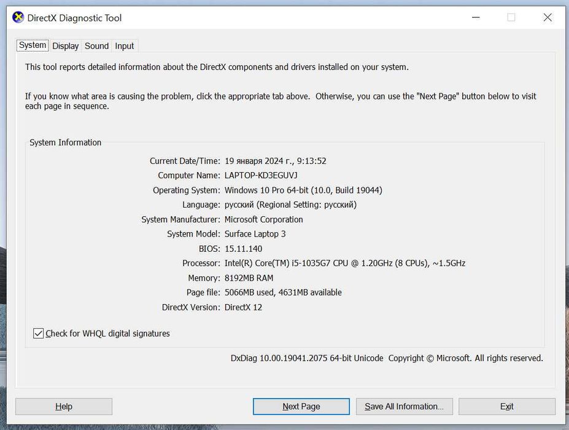569x430 pixels.
Task: Click the DirectX Diagnostic Tool window title
Action: [x=74, y=18]
